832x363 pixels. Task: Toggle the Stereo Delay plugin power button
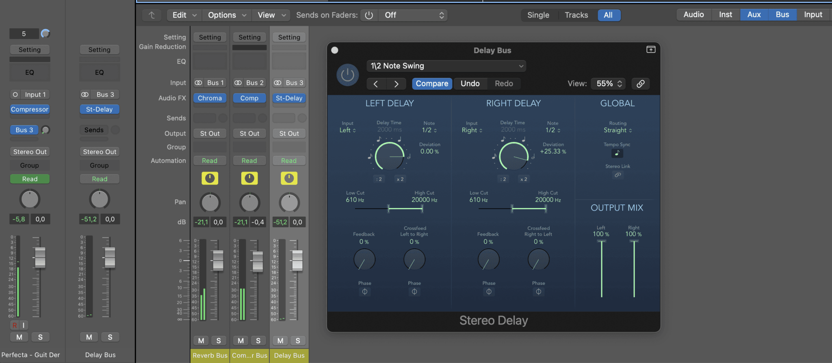pyautogui.click(x=347, y=75)
